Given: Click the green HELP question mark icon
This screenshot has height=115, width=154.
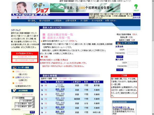Looking at the screenshot, I should 136,8.
